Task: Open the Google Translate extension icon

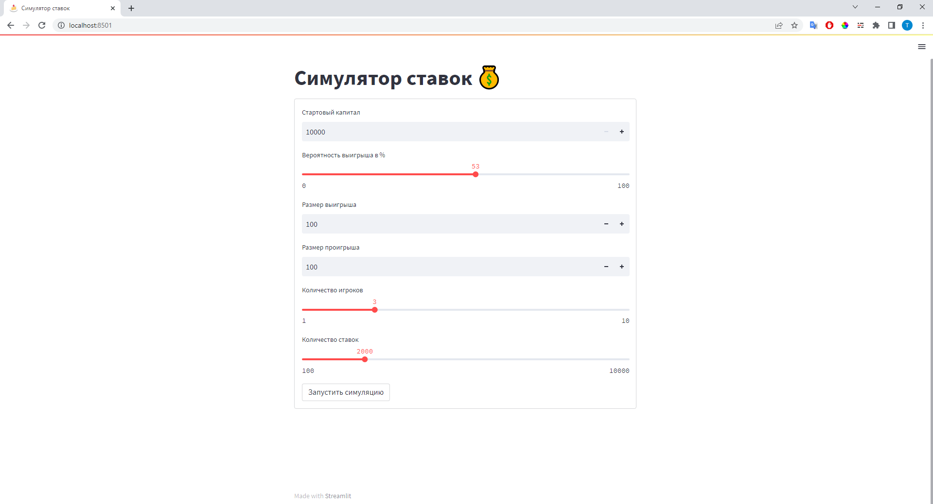Action: (813, 25)
